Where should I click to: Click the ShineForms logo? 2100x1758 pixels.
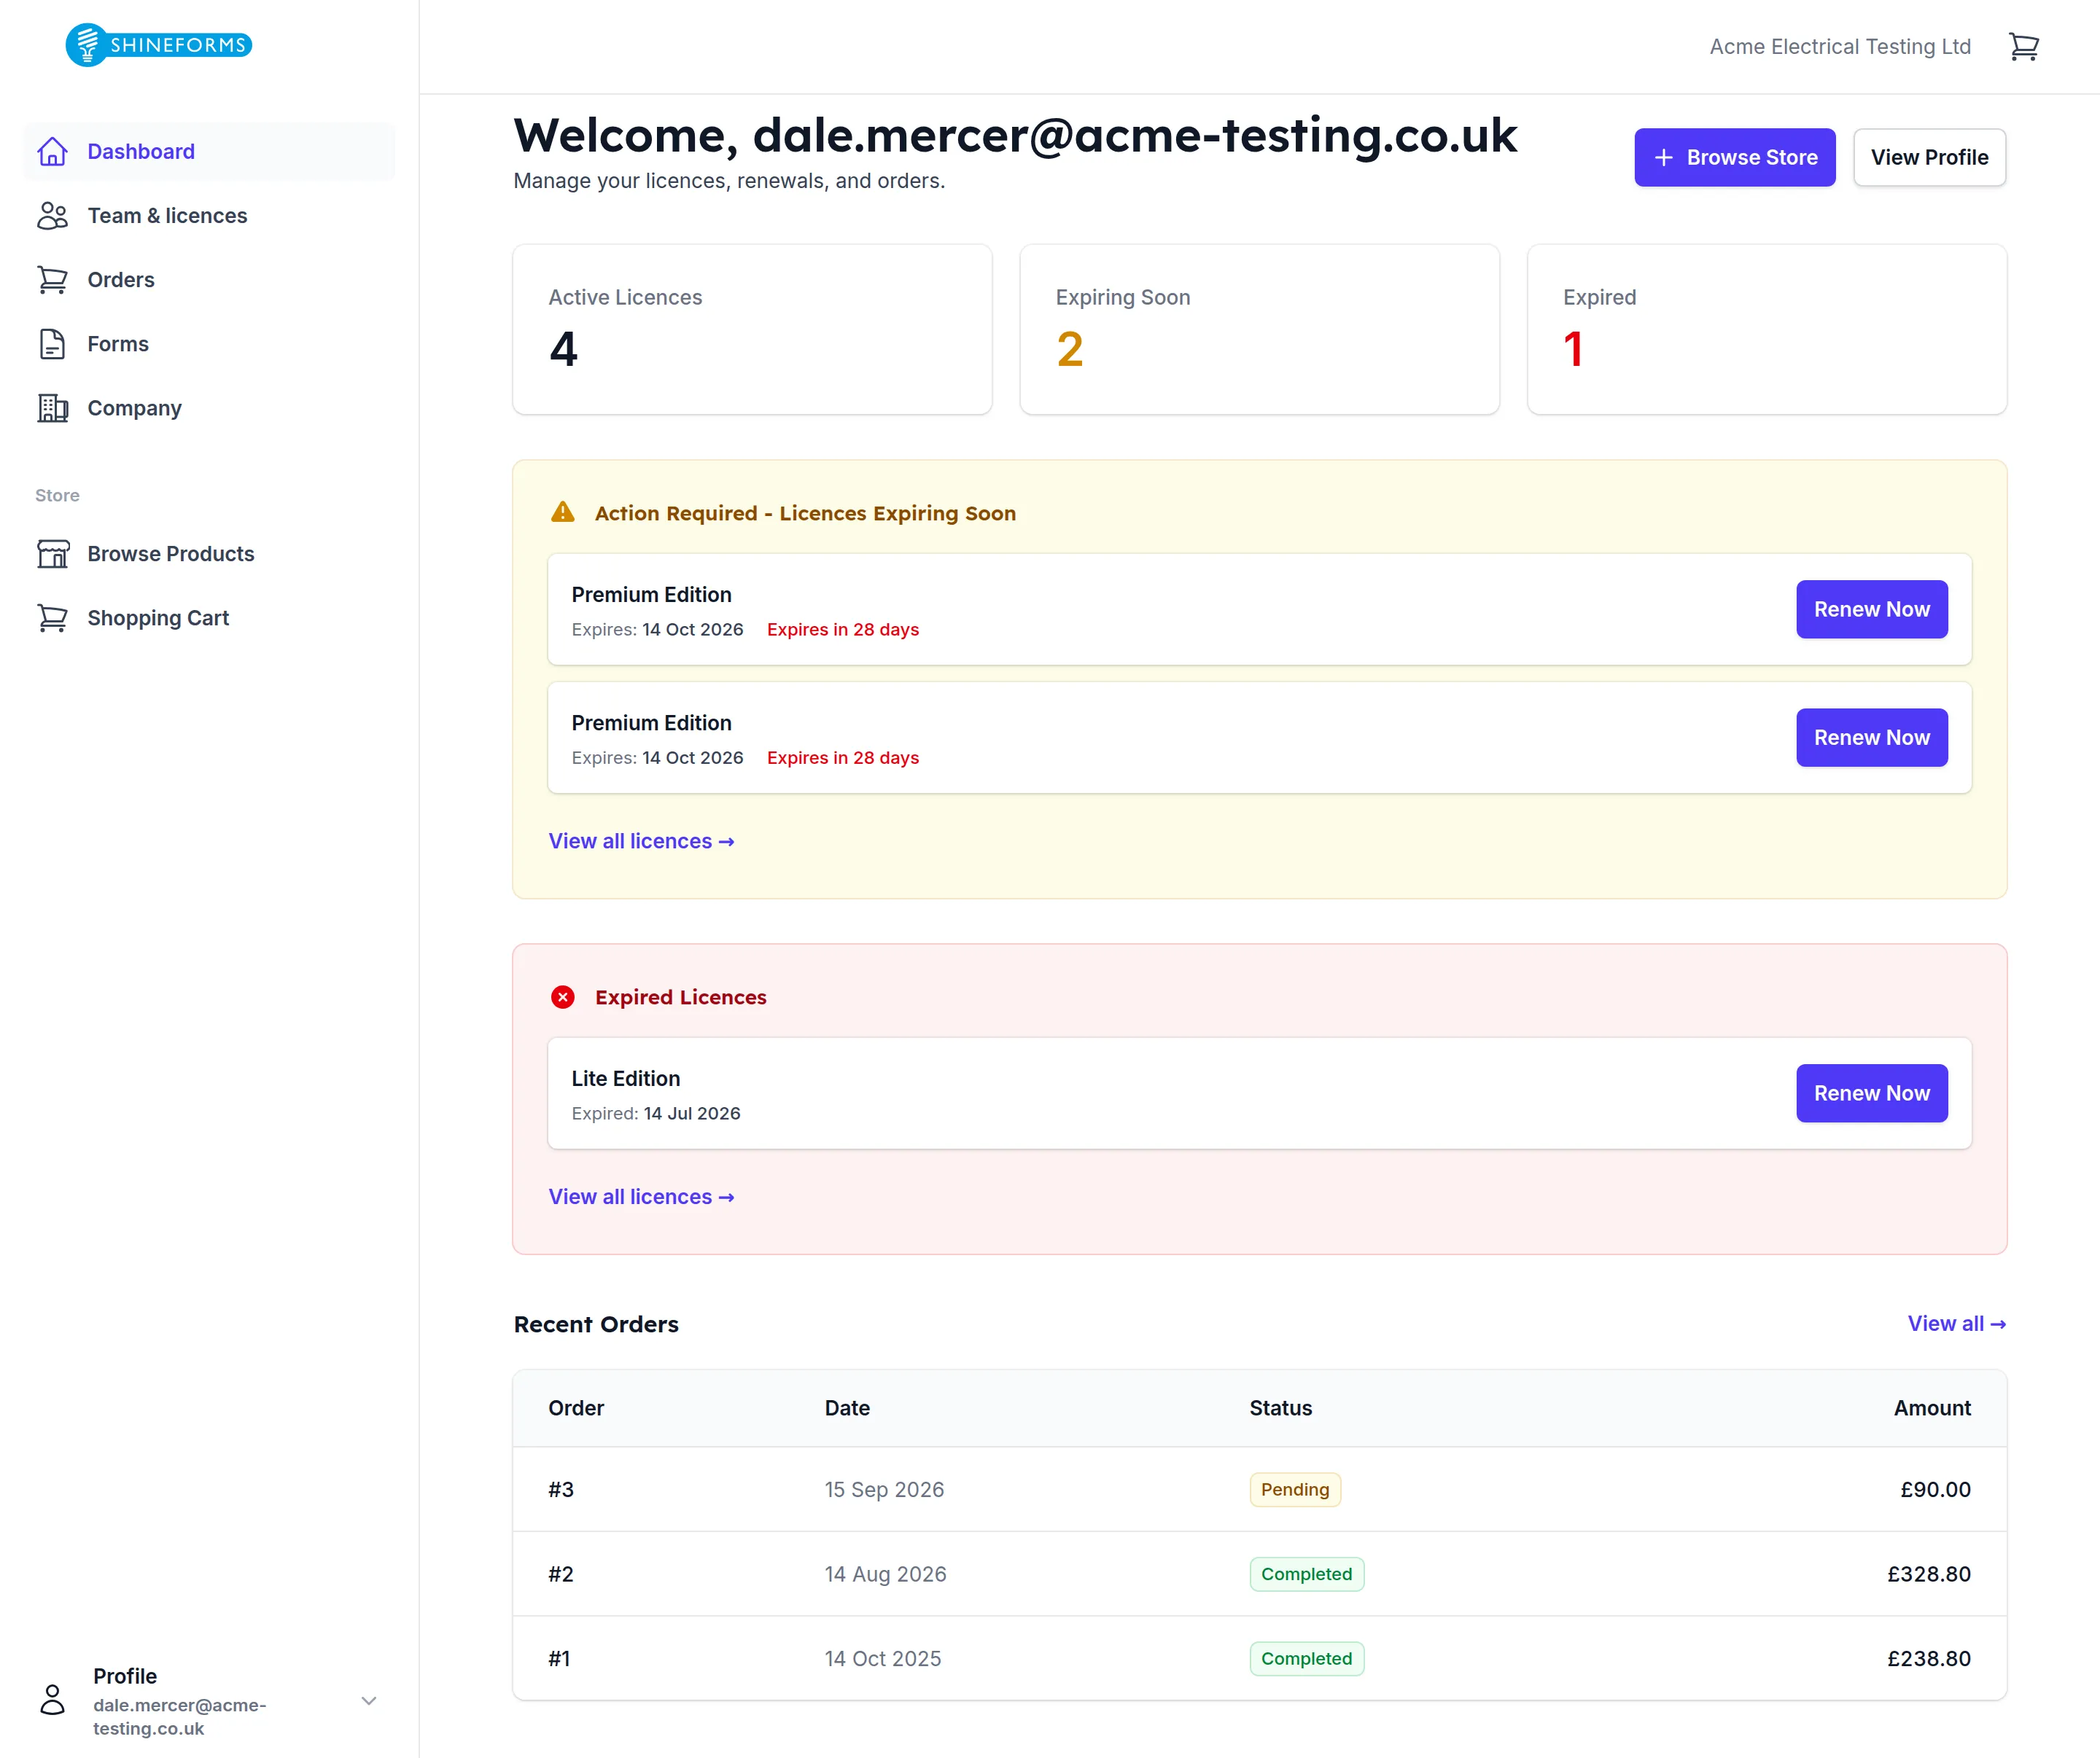pos(159,45)
